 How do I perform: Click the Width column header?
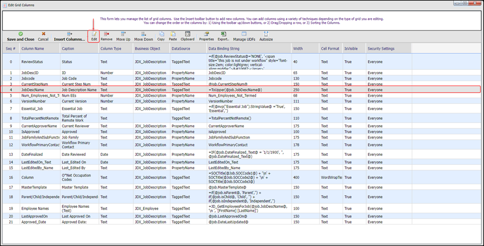(305, 48)
